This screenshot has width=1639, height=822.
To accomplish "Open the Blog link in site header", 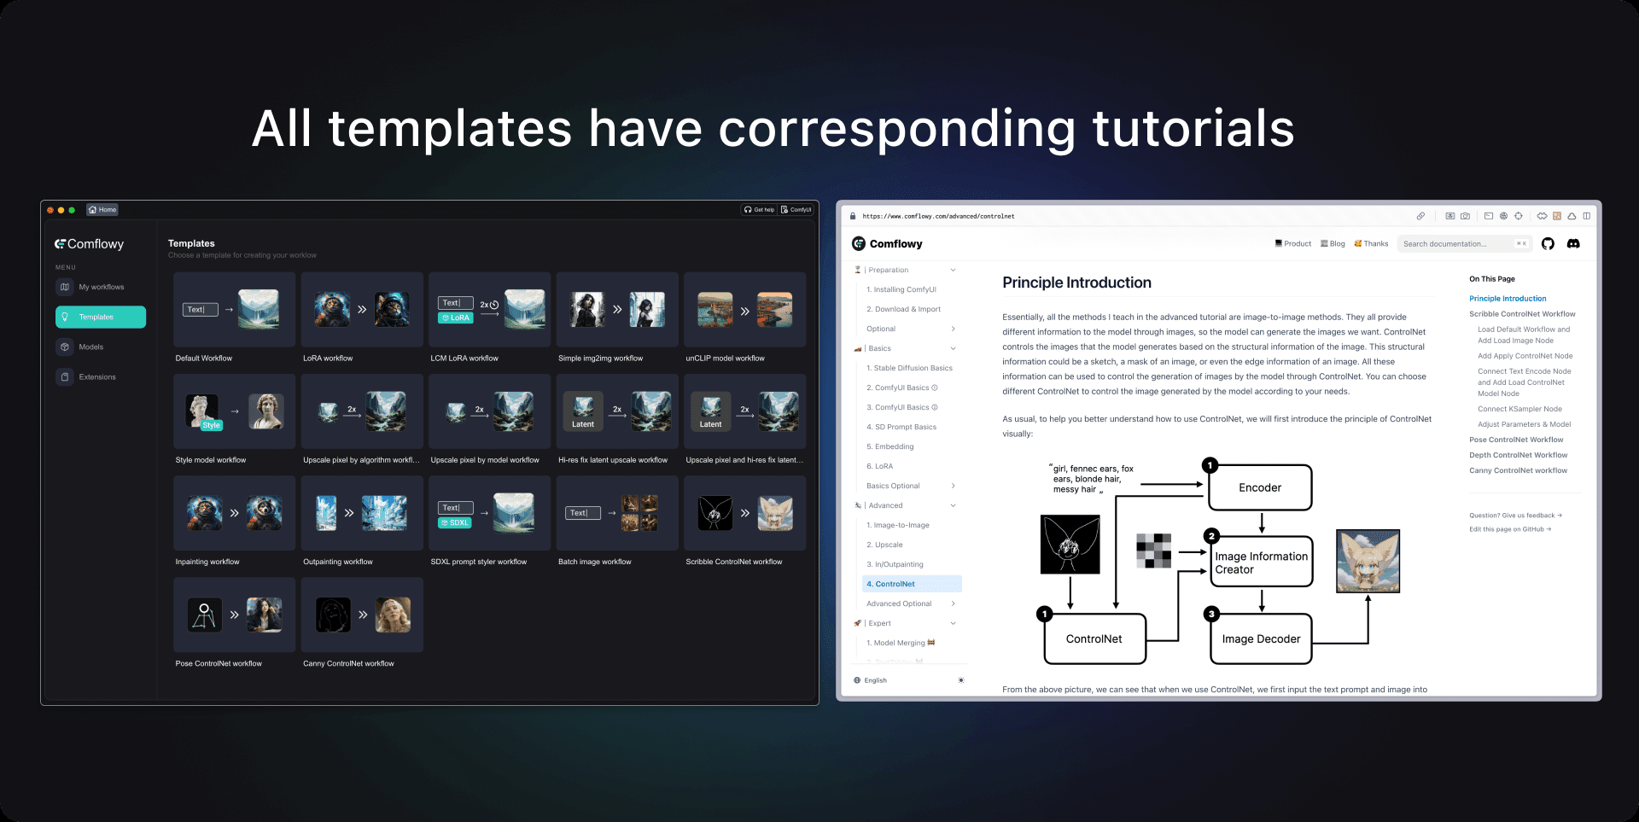I will pos(1333,244).
